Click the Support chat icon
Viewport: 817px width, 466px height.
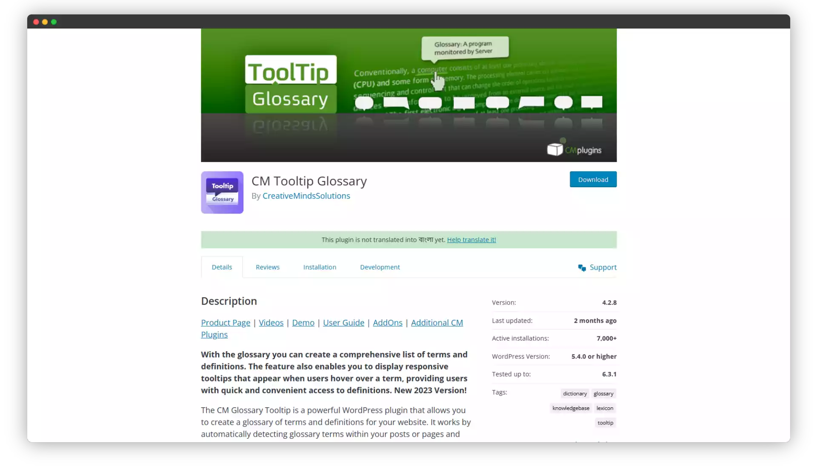(582, 267)
